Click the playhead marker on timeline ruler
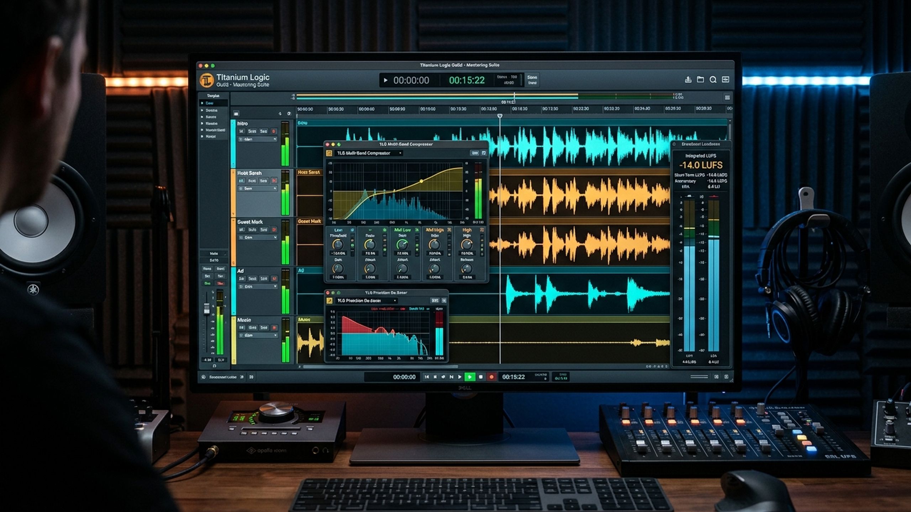Screen dimensions: 911x512 click(x=500, y=116)
